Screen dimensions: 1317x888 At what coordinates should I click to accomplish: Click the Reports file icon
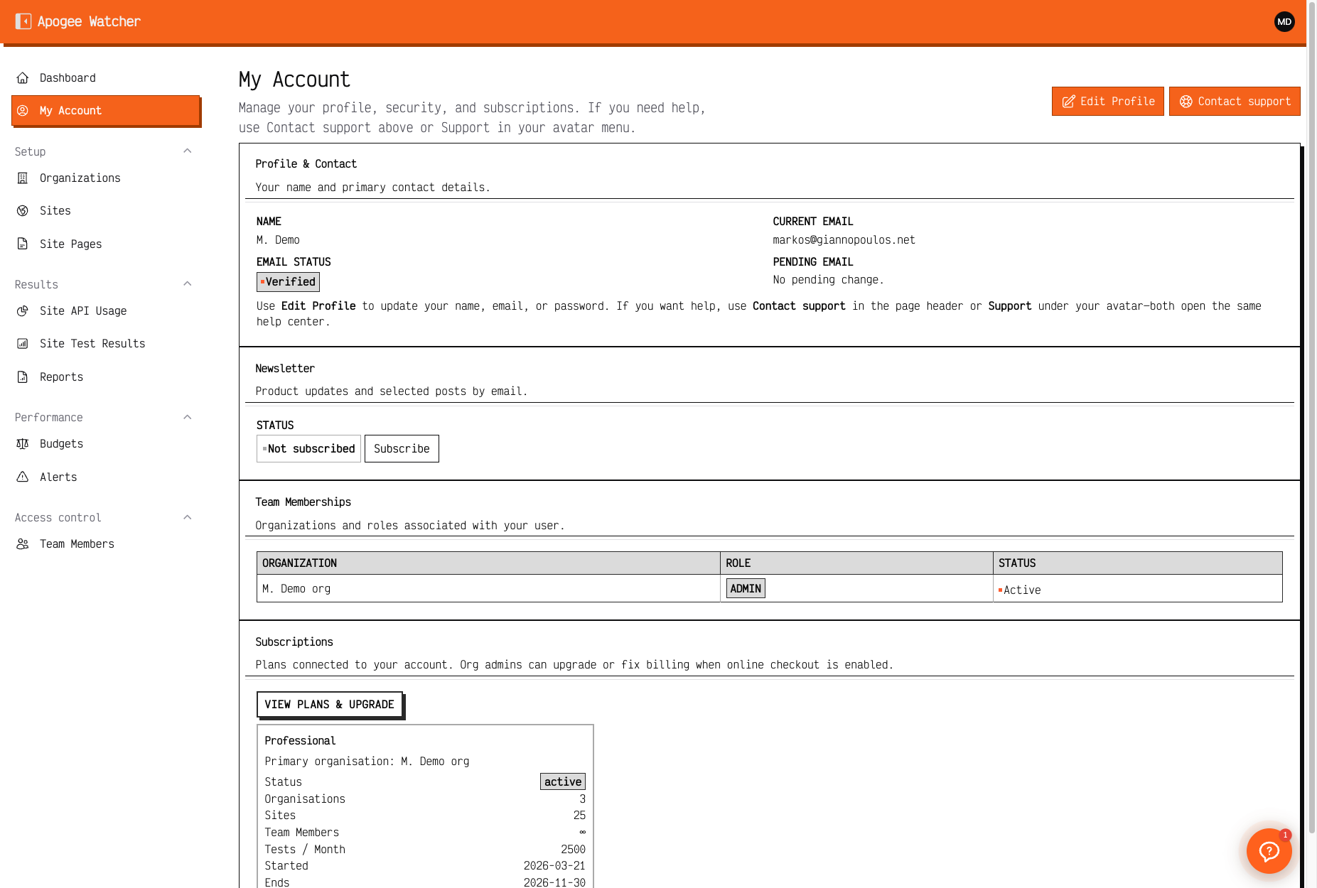23,377
